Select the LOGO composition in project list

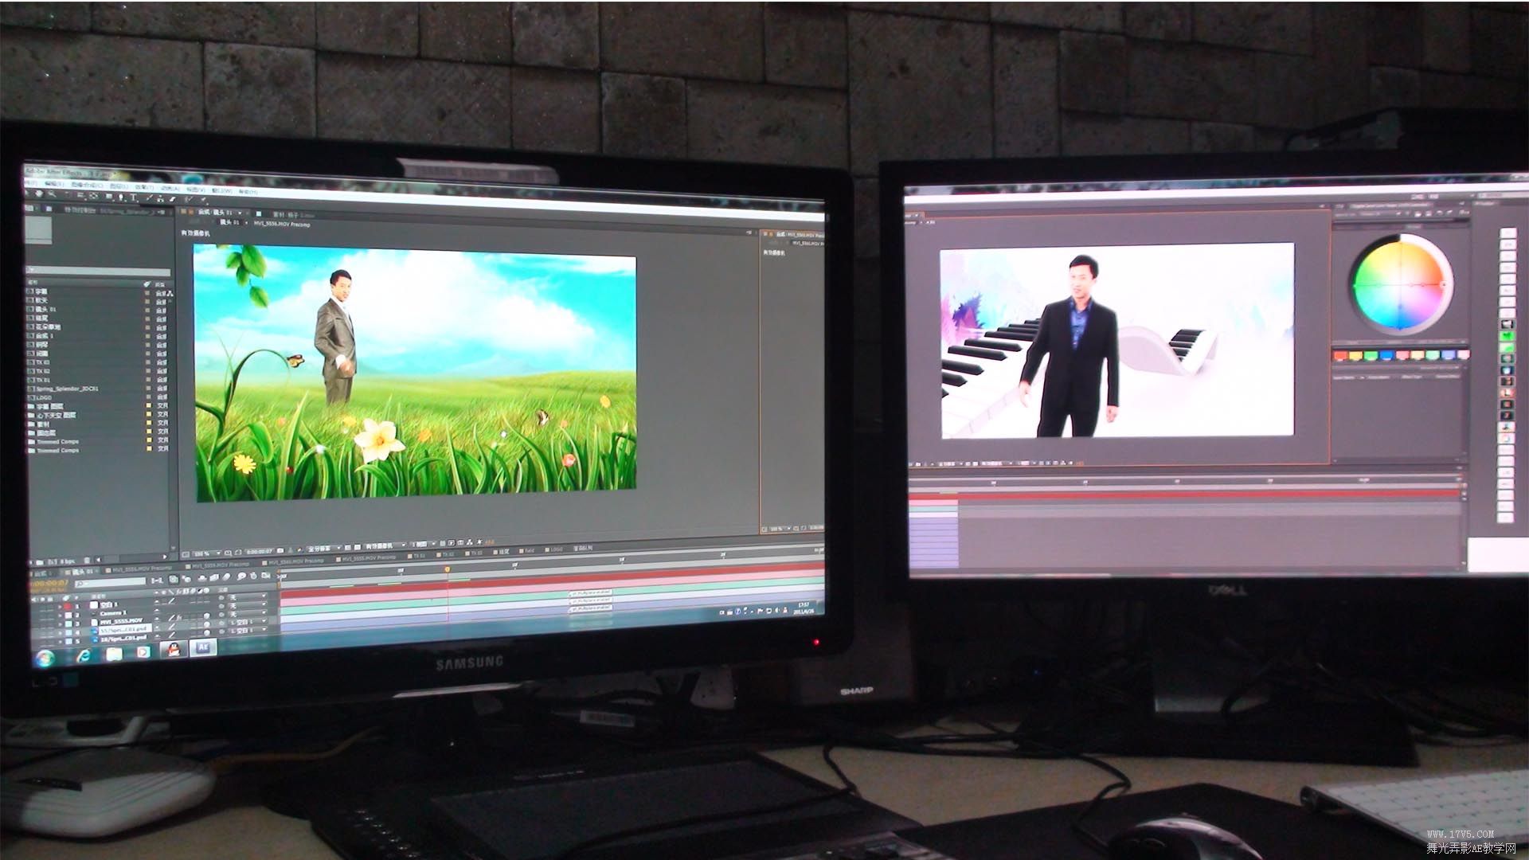click(43, 398)
